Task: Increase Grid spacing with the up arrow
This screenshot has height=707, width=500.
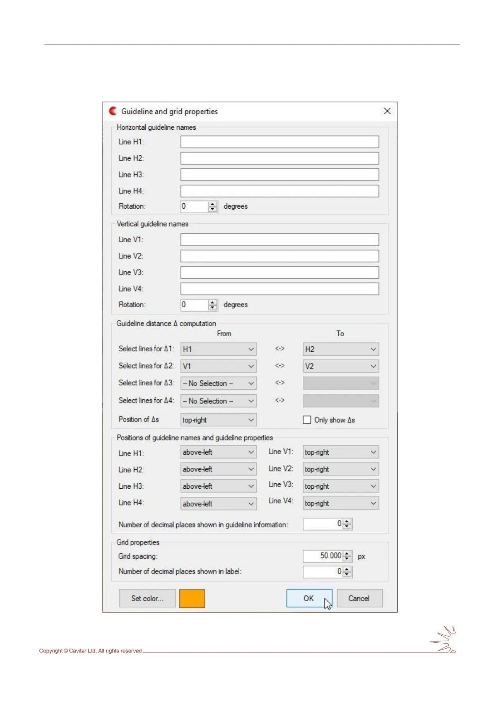Action: [x=347, y=554]
